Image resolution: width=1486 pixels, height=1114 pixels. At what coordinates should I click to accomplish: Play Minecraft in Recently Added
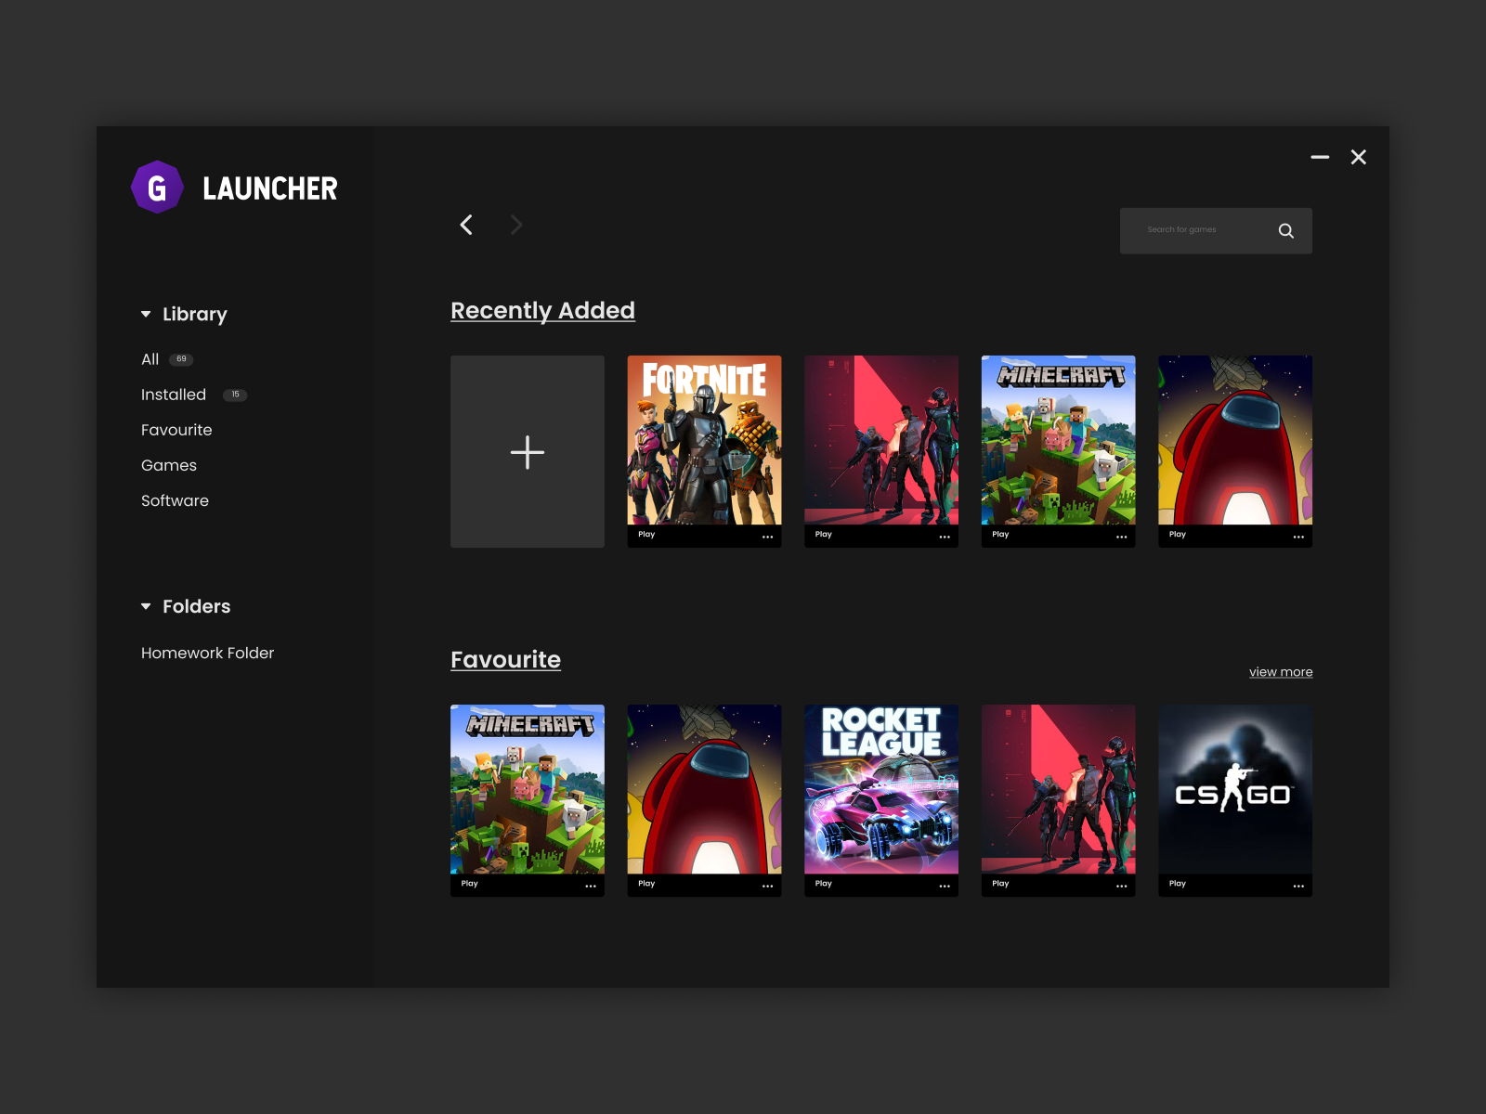1000,535
